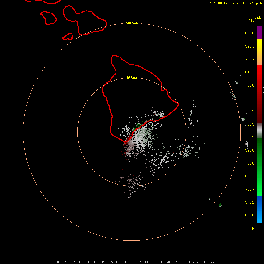Click the -78.7 legend value
The width and height of the screenshot is (264, 264).
pyautogui.click(x=248, y=189)
